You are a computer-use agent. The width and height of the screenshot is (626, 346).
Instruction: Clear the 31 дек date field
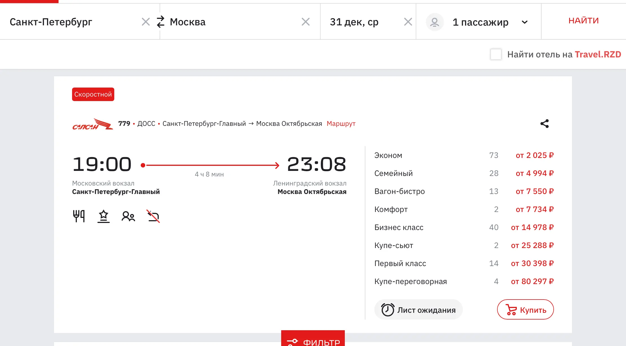(x=408, y=22)
